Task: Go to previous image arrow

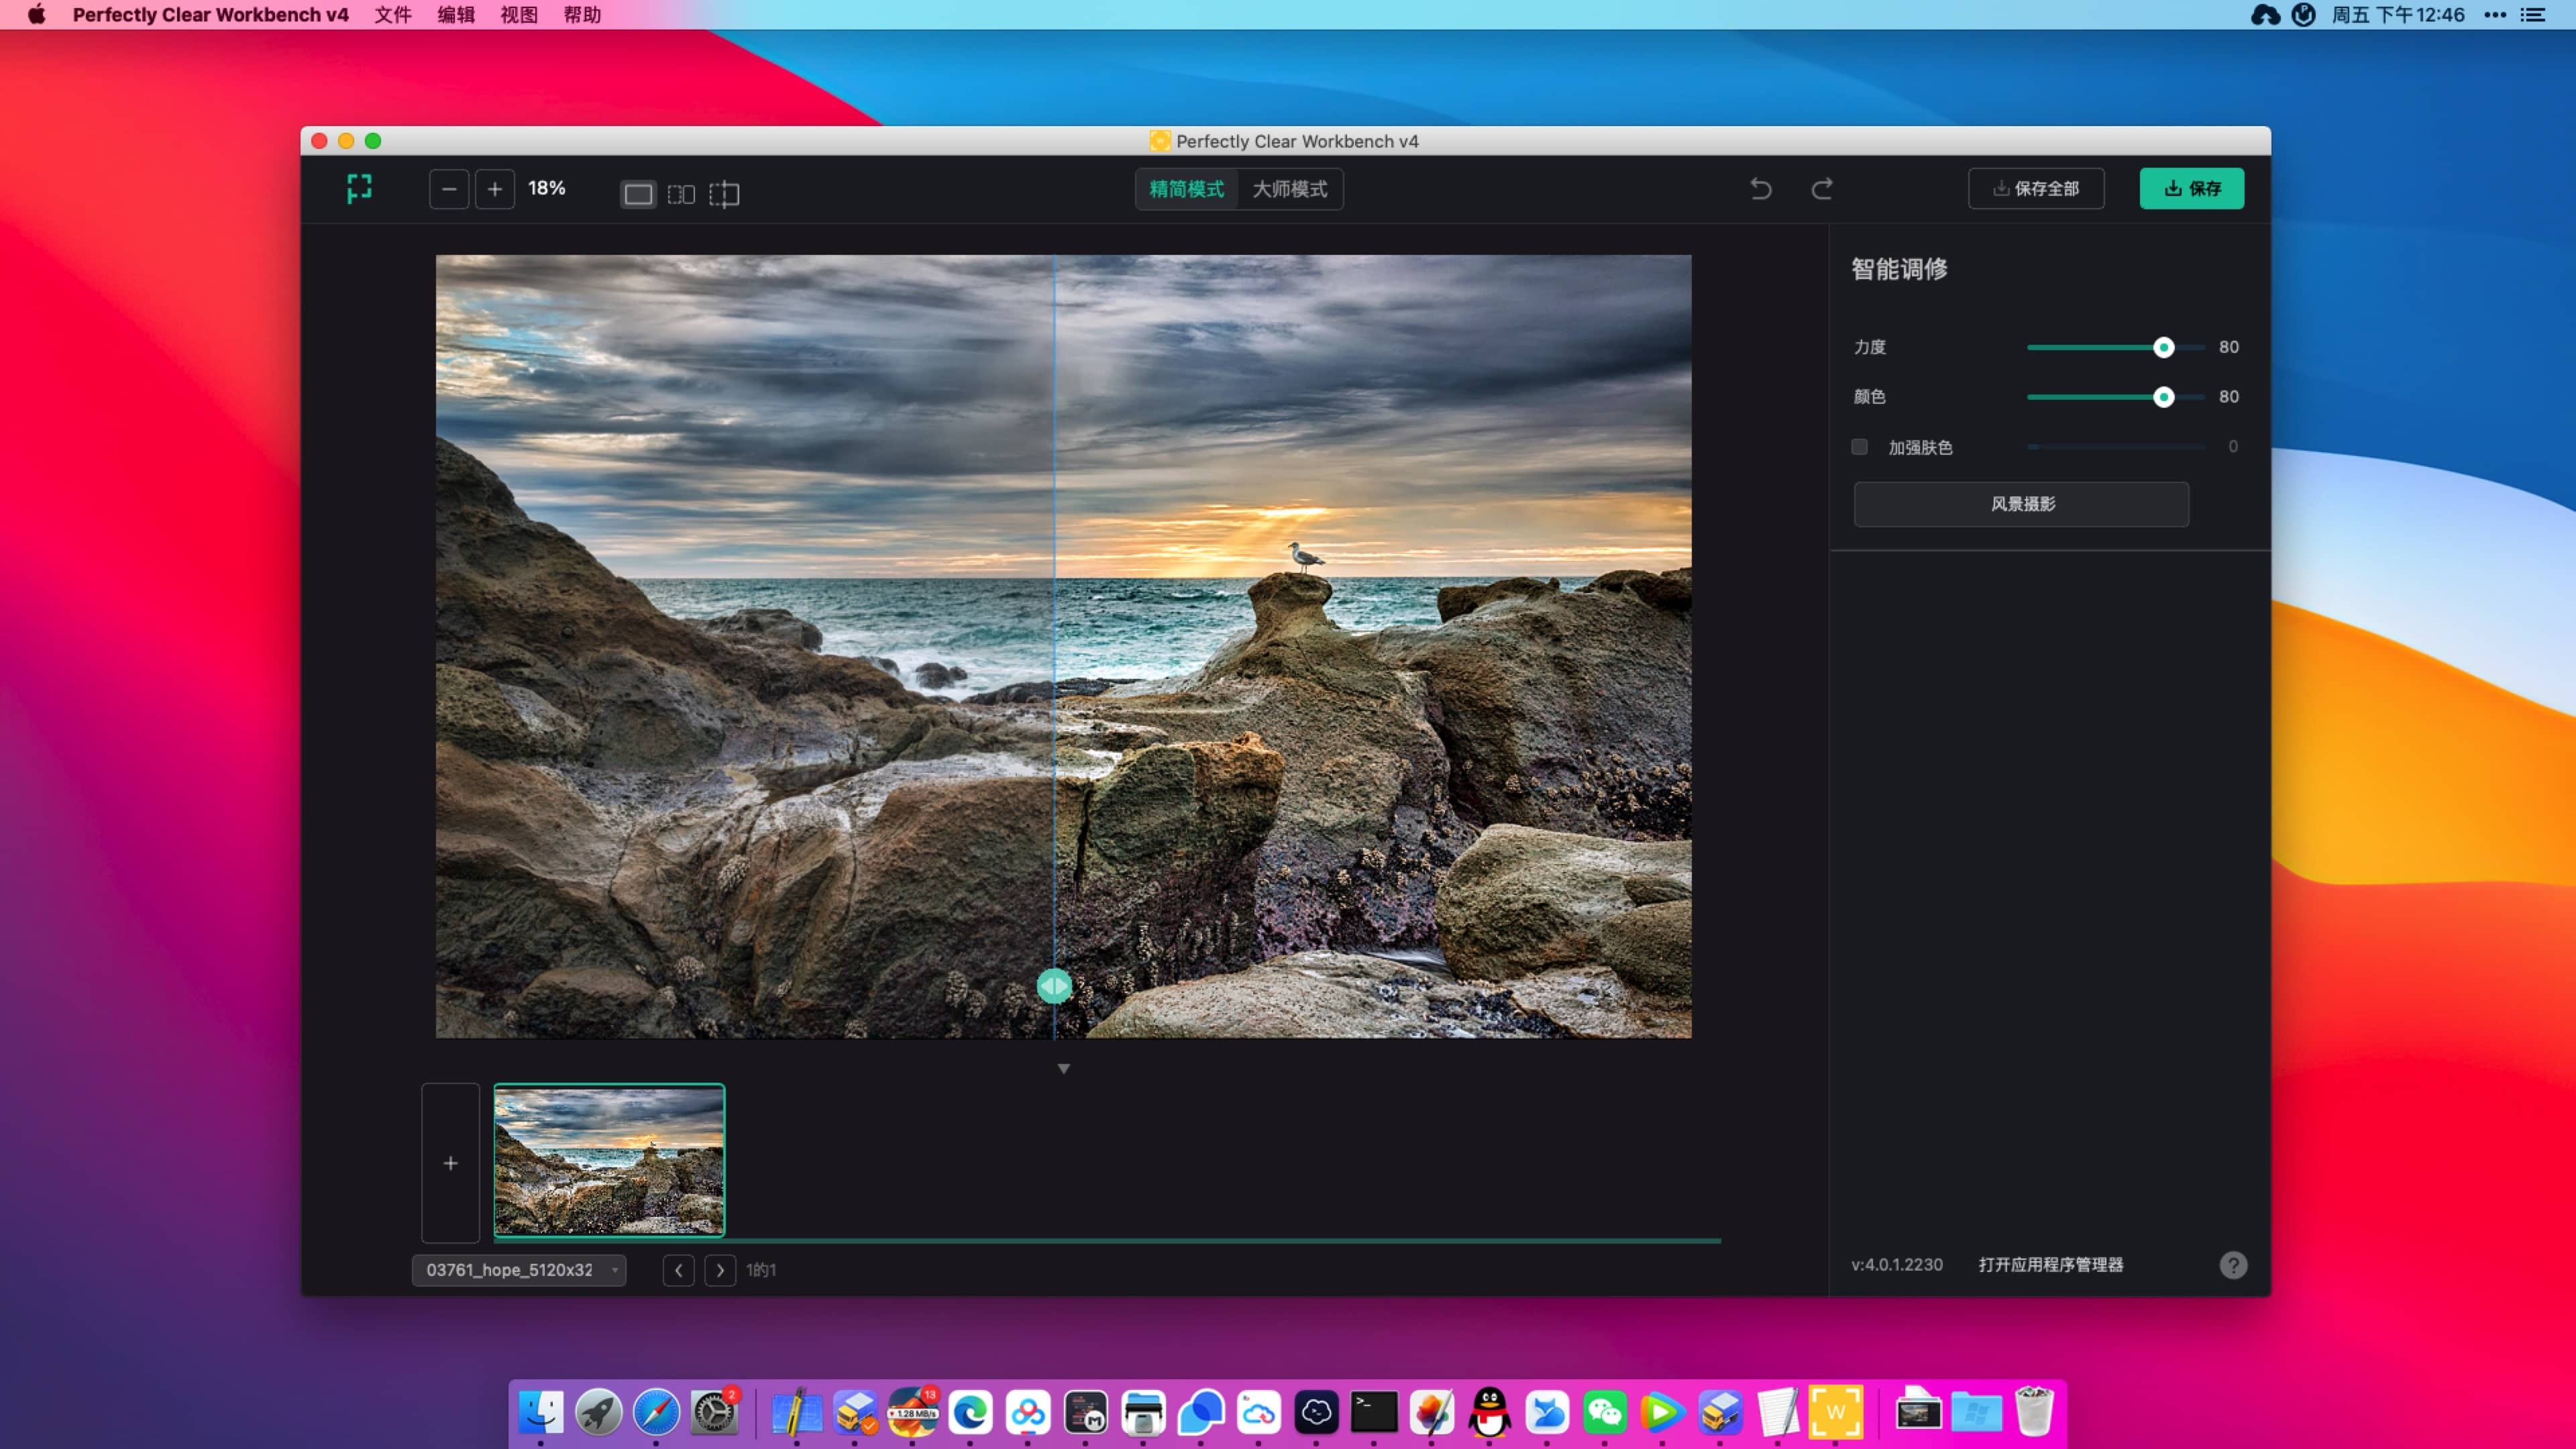Action: (679, 1270)
